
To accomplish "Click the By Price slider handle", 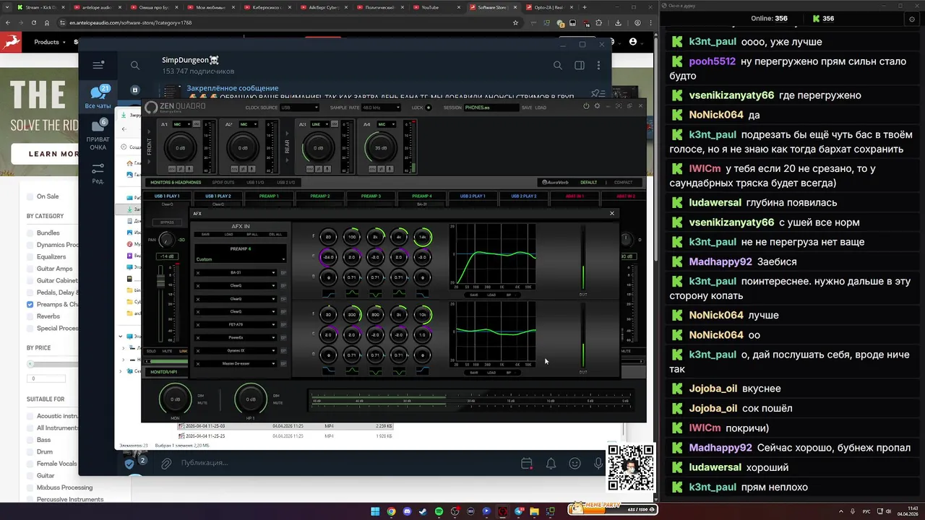I will [30, 364].
